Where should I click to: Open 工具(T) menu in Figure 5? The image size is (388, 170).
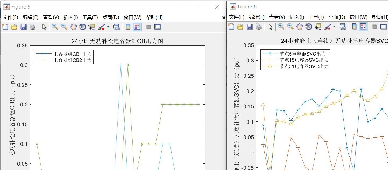coord(90,17)
